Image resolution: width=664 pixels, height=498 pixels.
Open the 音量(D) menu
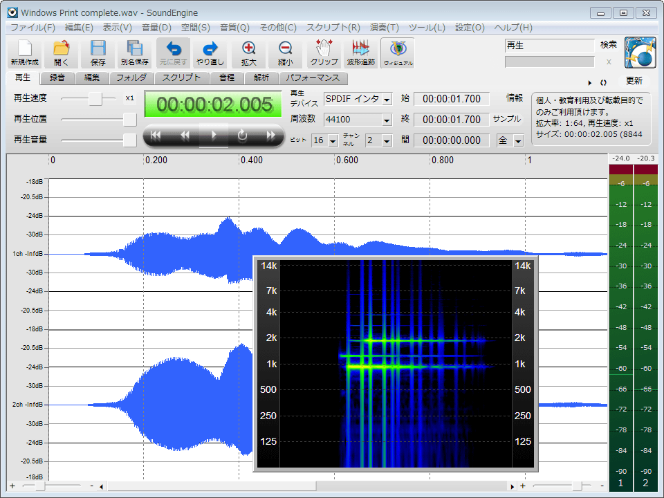click(x=156, y=28)
